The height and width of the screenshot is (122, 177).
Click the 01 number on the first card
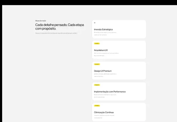click(x=95, y=23)
